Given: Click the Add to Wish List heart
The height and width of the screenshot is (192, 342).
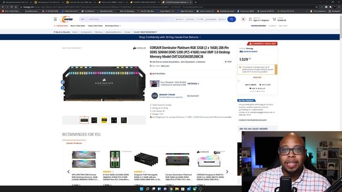Looking at the screenshot, I should 250,89.
